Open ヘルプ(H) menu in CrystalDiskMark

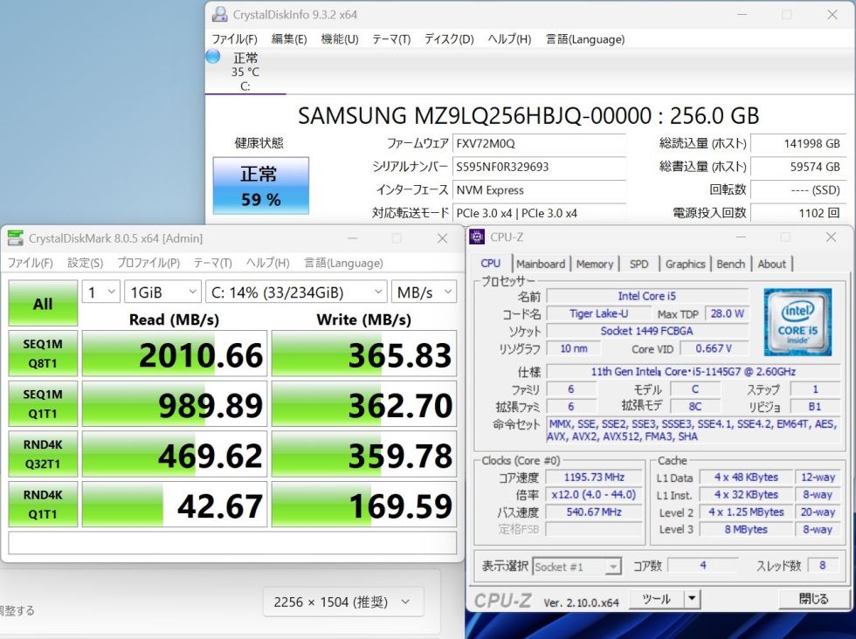267,263
